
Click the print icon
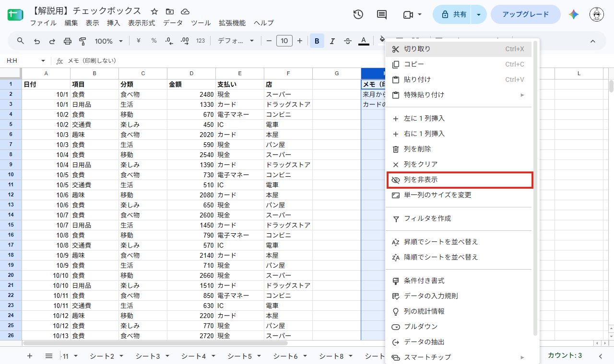67,41
